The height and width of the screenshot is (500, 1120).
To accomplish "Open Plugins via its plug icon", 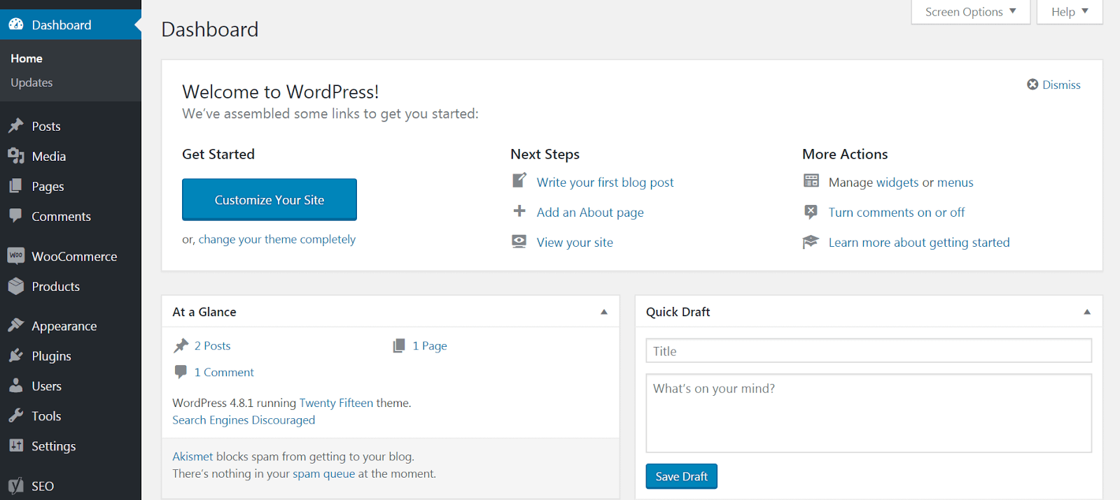I will [x=16, y=356].
